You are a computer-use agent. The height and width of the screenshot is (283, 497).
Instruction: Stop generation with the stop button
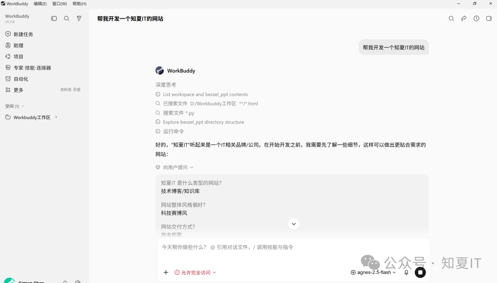pos(420,272)
